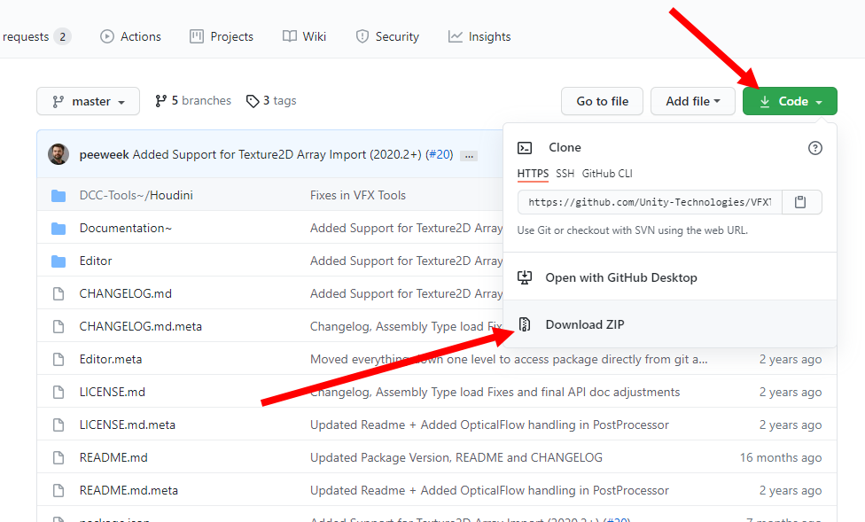Click the Go to file button

(x=602, y=101)
